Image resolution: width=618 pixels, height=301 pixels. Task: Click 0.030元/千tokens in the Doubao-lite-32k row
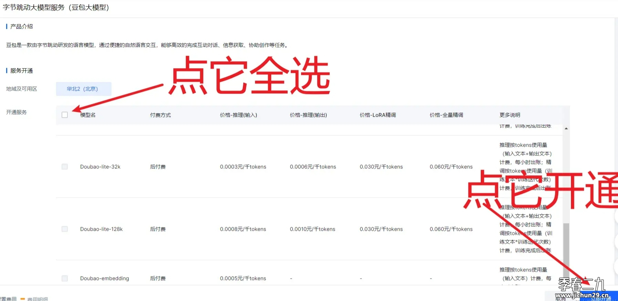coord(381,167)
